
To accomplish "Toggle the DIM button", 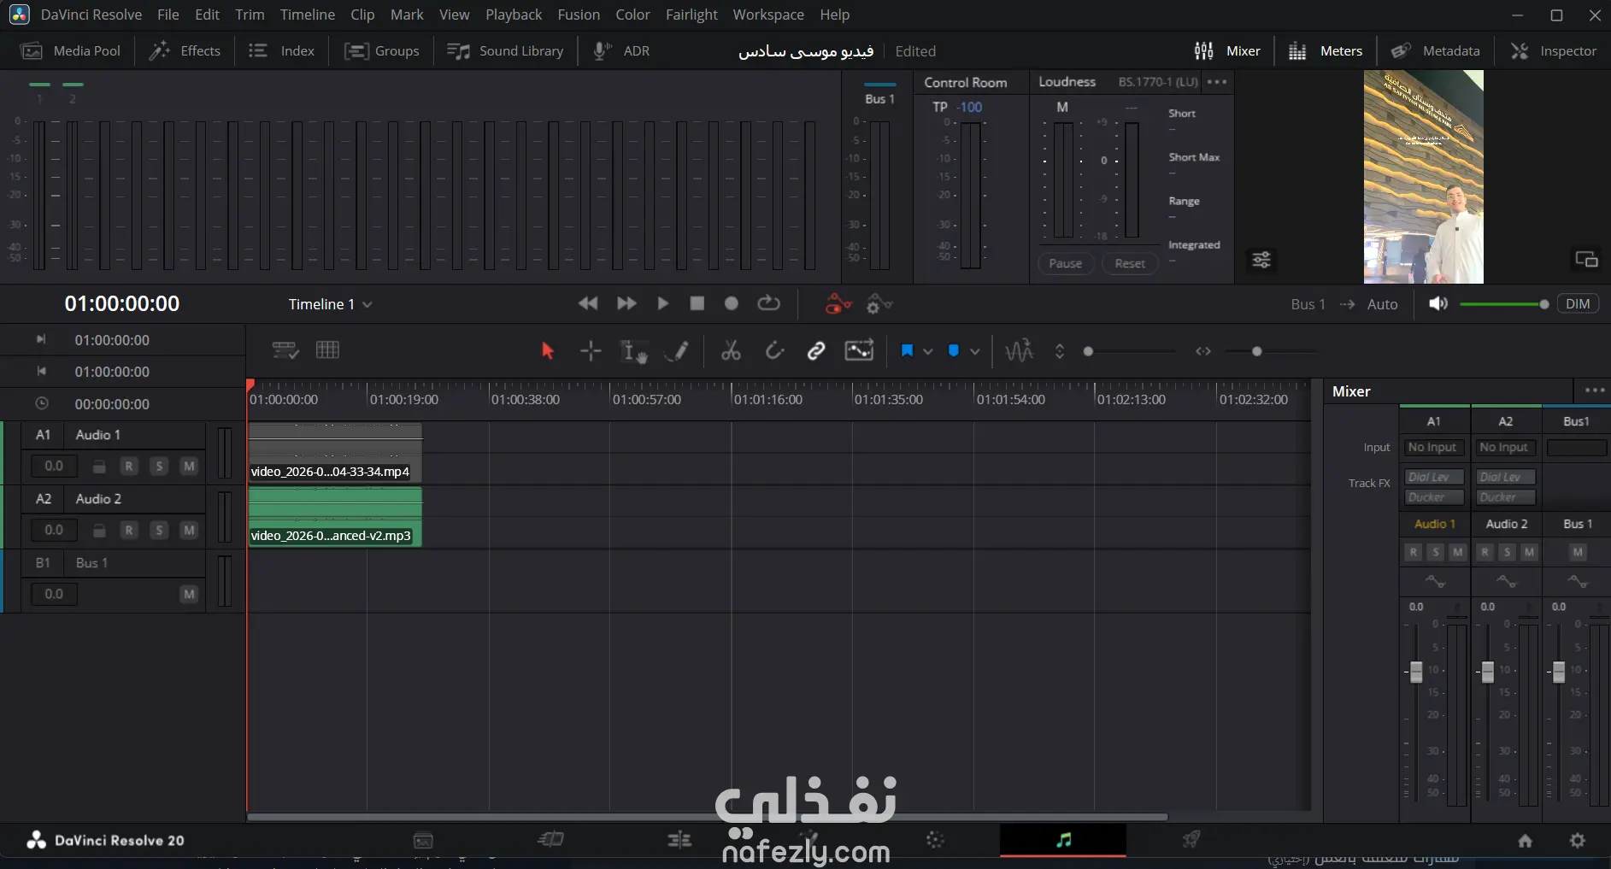I will coord(1578,303).
